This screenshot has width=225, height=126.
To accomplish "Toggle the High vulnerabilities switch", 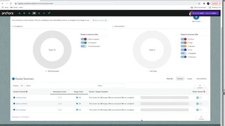I will point(184,43).
